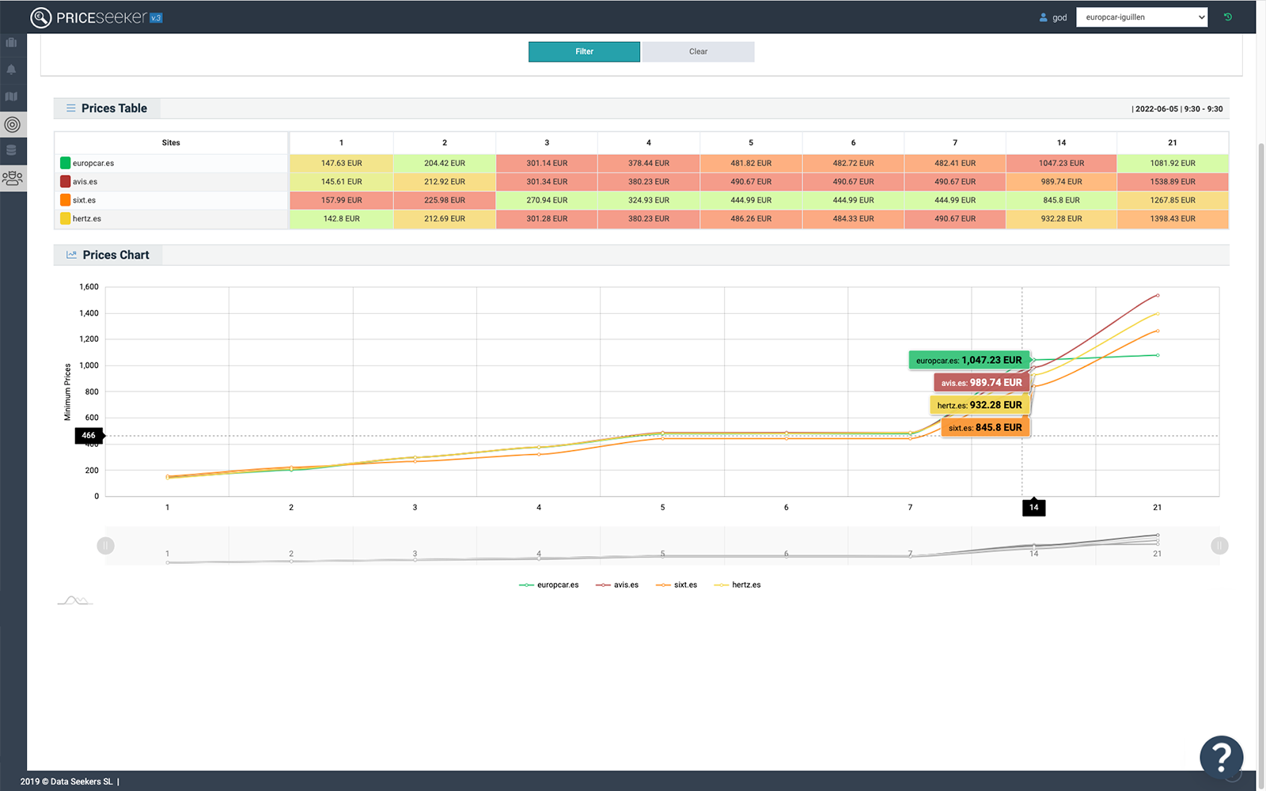The width and height of the screenshot is (1266, 791).
Task: Select the Prices Table section tab
Action: pos(107,108)
